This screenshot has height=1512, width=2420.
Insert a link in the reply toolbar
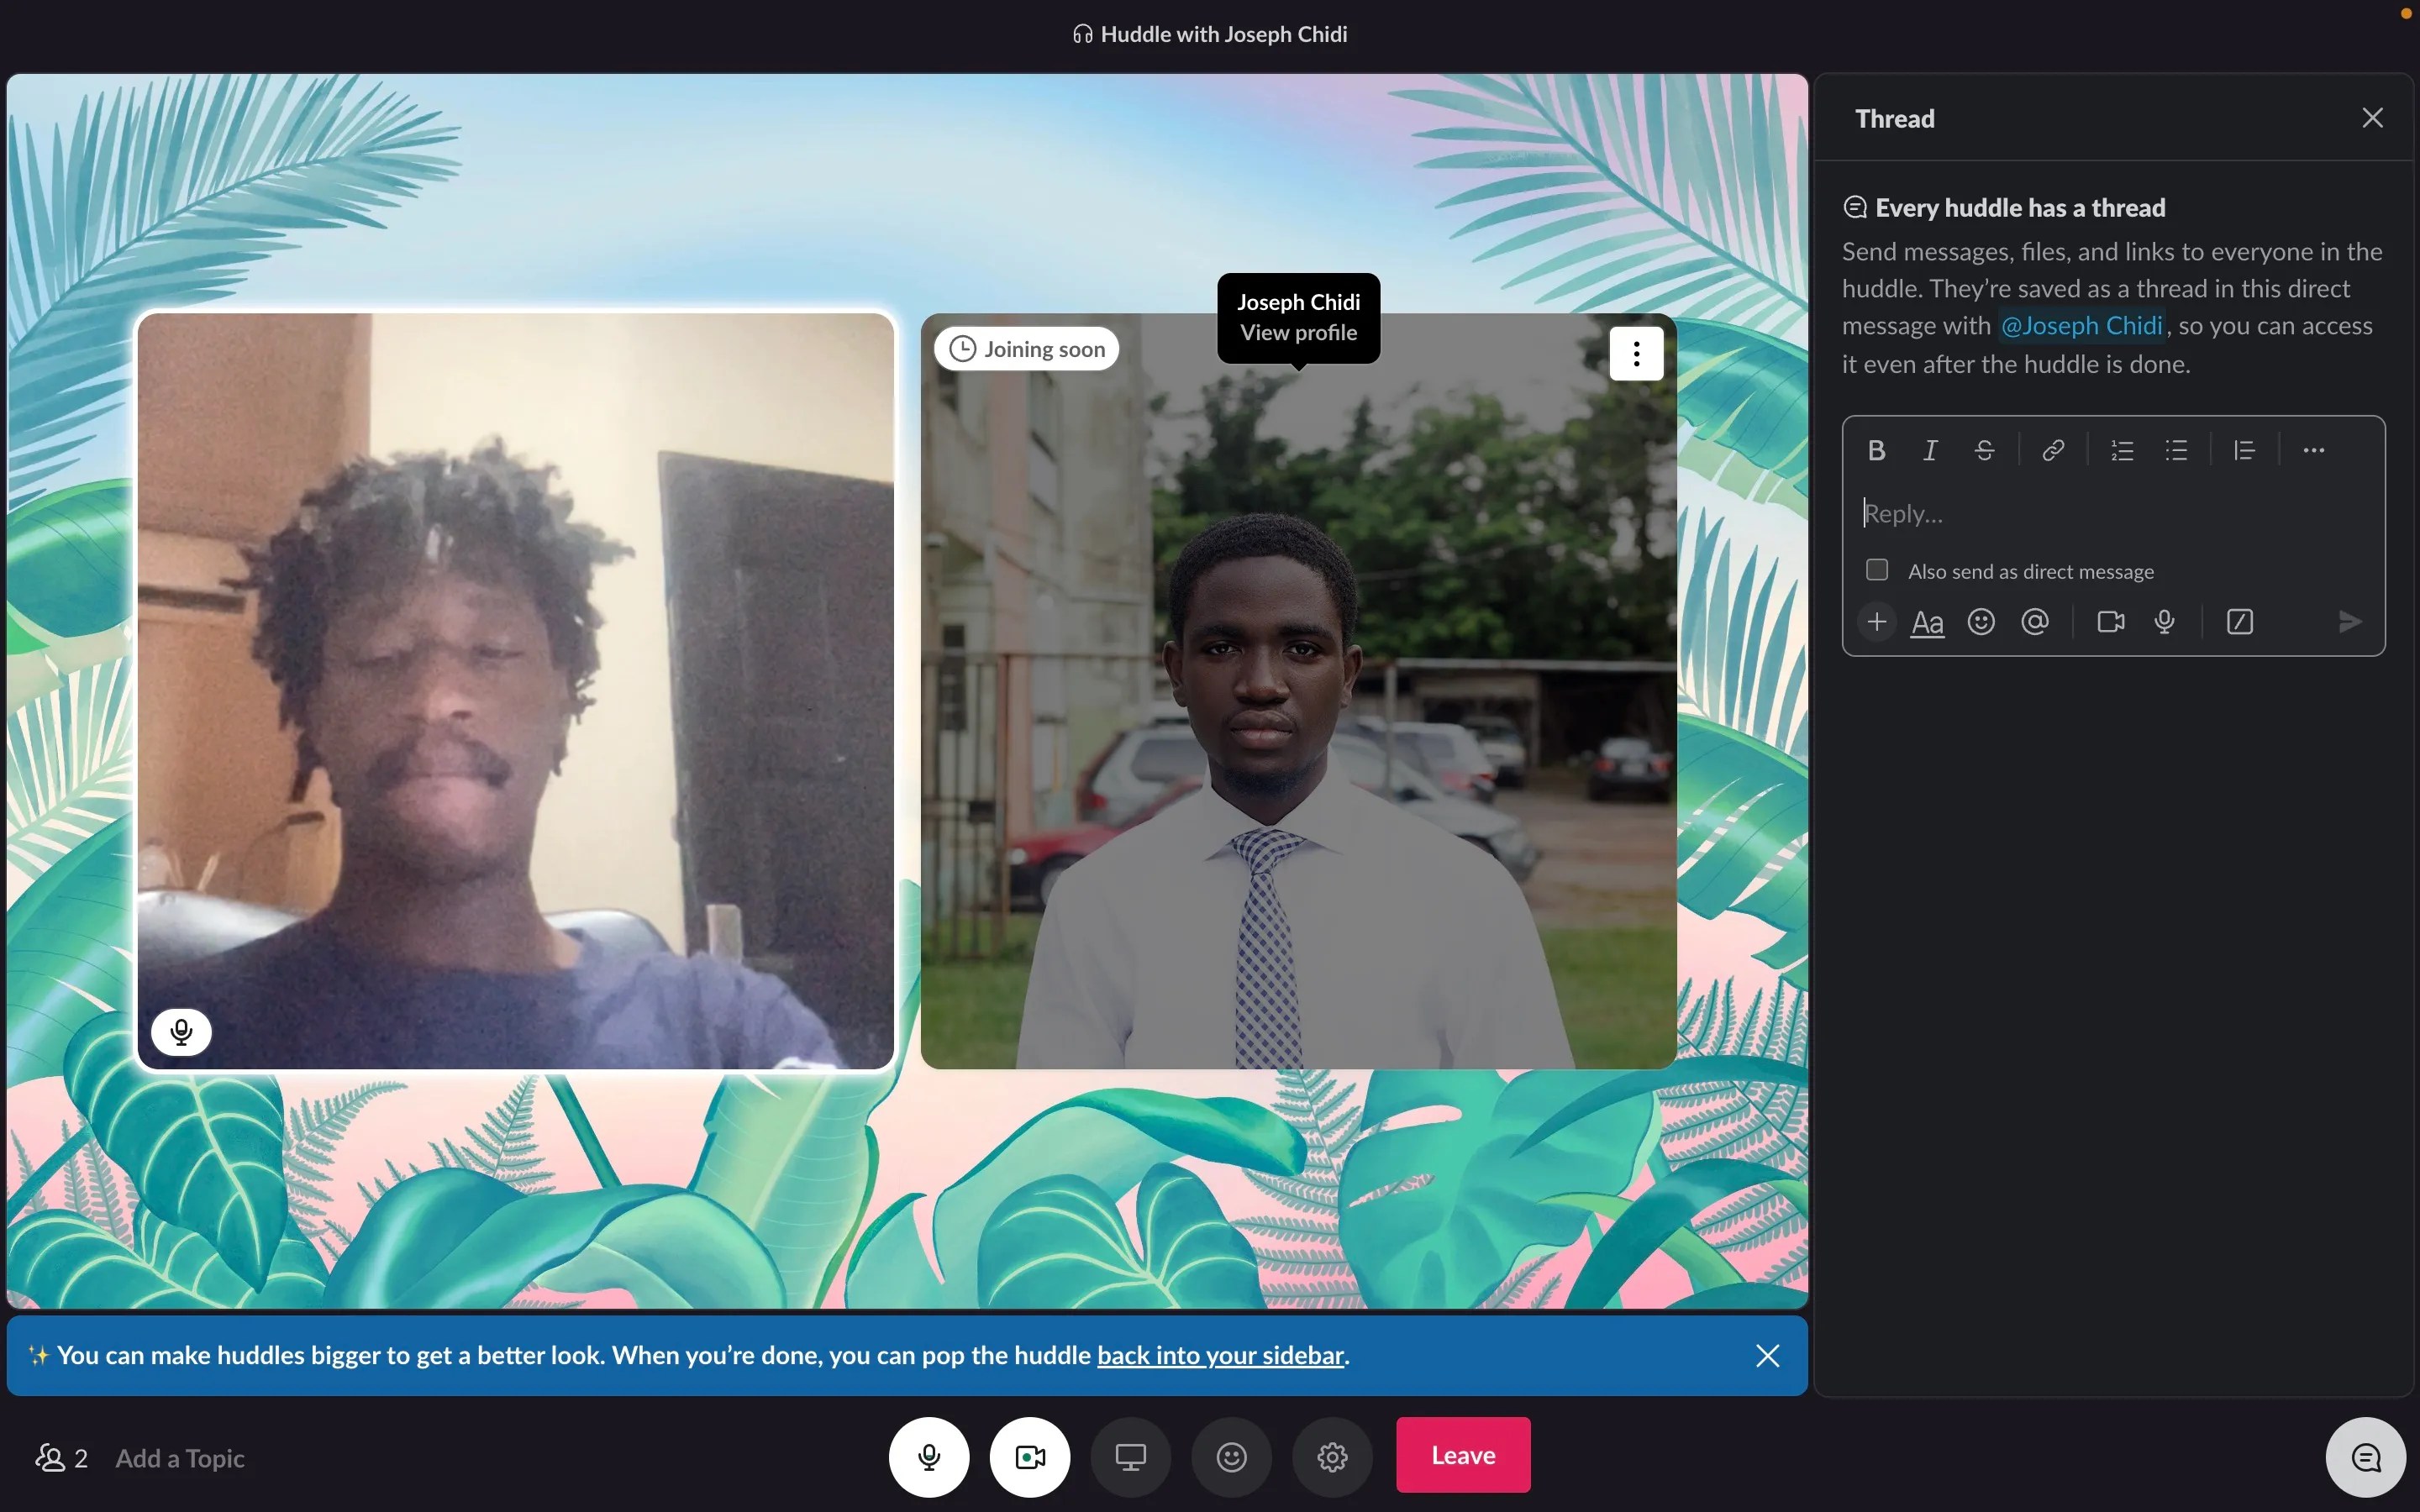(x=2052, y=450)
